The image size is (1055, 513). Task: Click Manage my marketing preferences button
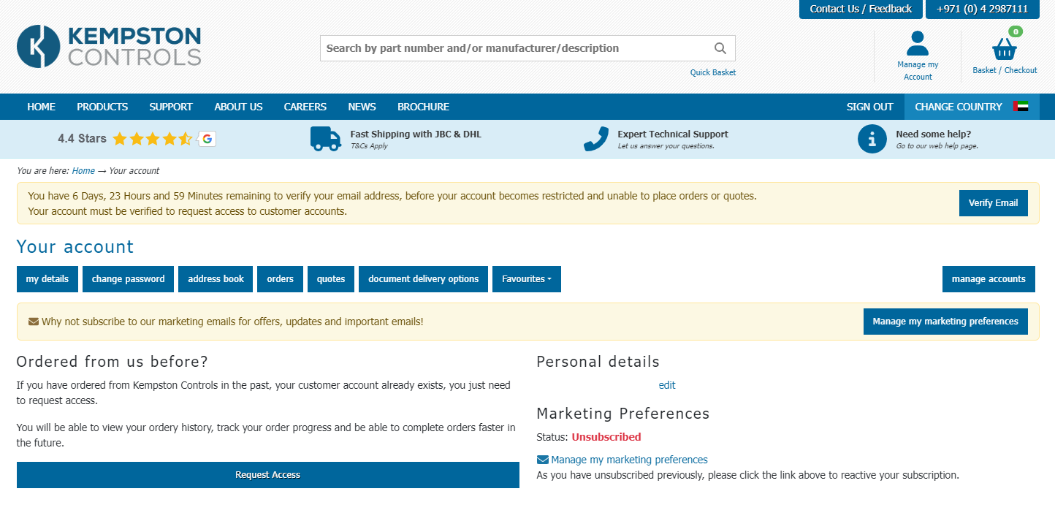tap(945, 322)
